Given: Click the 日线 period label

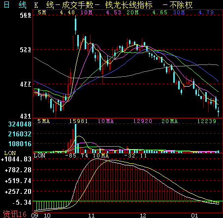Looking at the screenshot, I should 15,5.
